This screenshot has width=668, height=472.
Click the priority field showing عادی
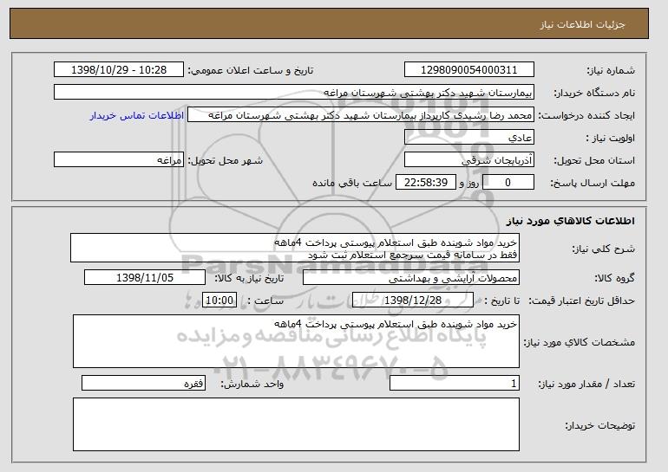click(x=469, y=138)
